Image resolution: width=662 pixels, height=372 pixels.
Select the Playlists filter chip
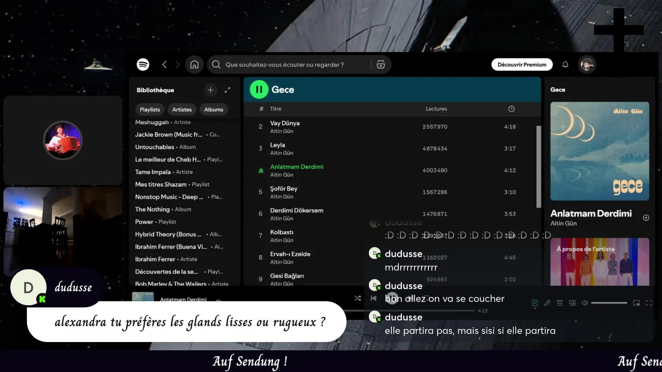150,110
